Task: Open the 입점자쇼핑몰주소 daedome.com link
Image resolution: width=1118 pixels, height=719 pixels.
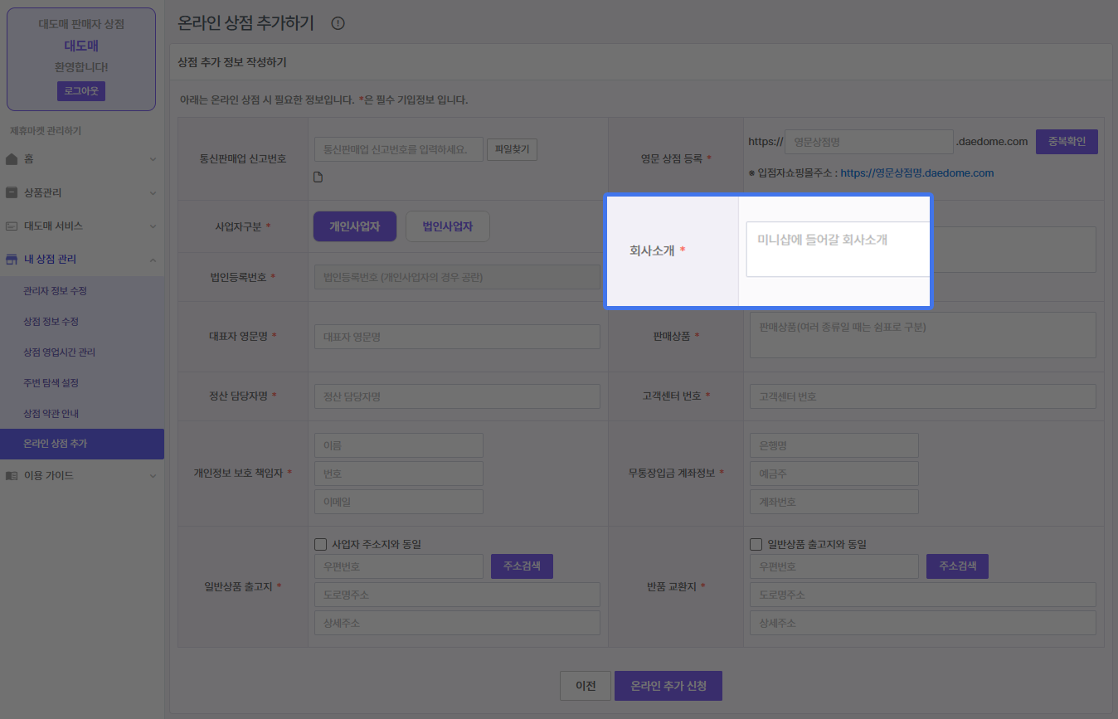Action: tap(916, 173)
